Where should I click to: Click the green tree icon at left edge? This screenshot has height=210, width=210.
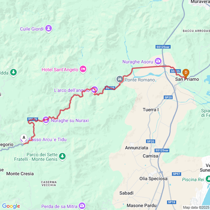coord(13,72)
